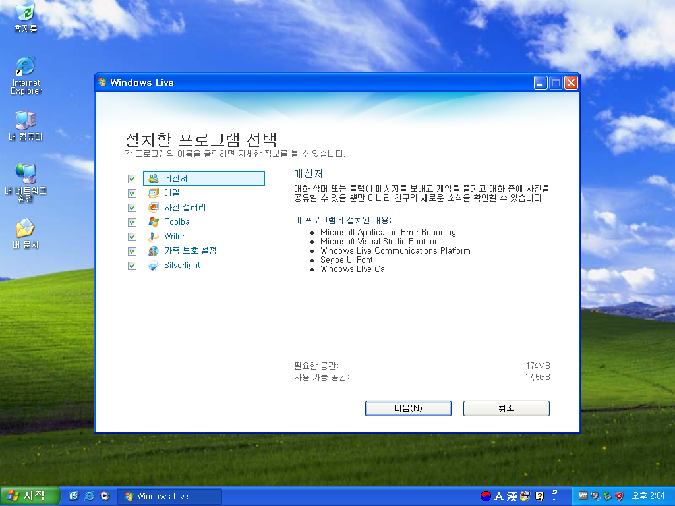Toggle the 가족 보호 설정 checkbox
This screenshot has width=675, height=506.
132,251
